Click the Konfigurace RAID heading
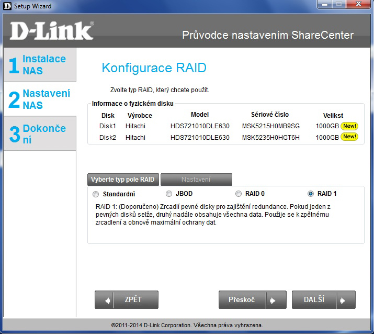Viewport: 374px width, 334px height. [154, 68]
